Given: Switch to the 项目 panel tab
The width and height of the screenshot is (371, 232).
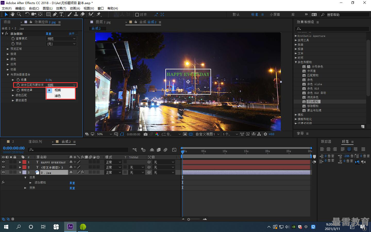Looking at the screenshot, I should (7, 22).
